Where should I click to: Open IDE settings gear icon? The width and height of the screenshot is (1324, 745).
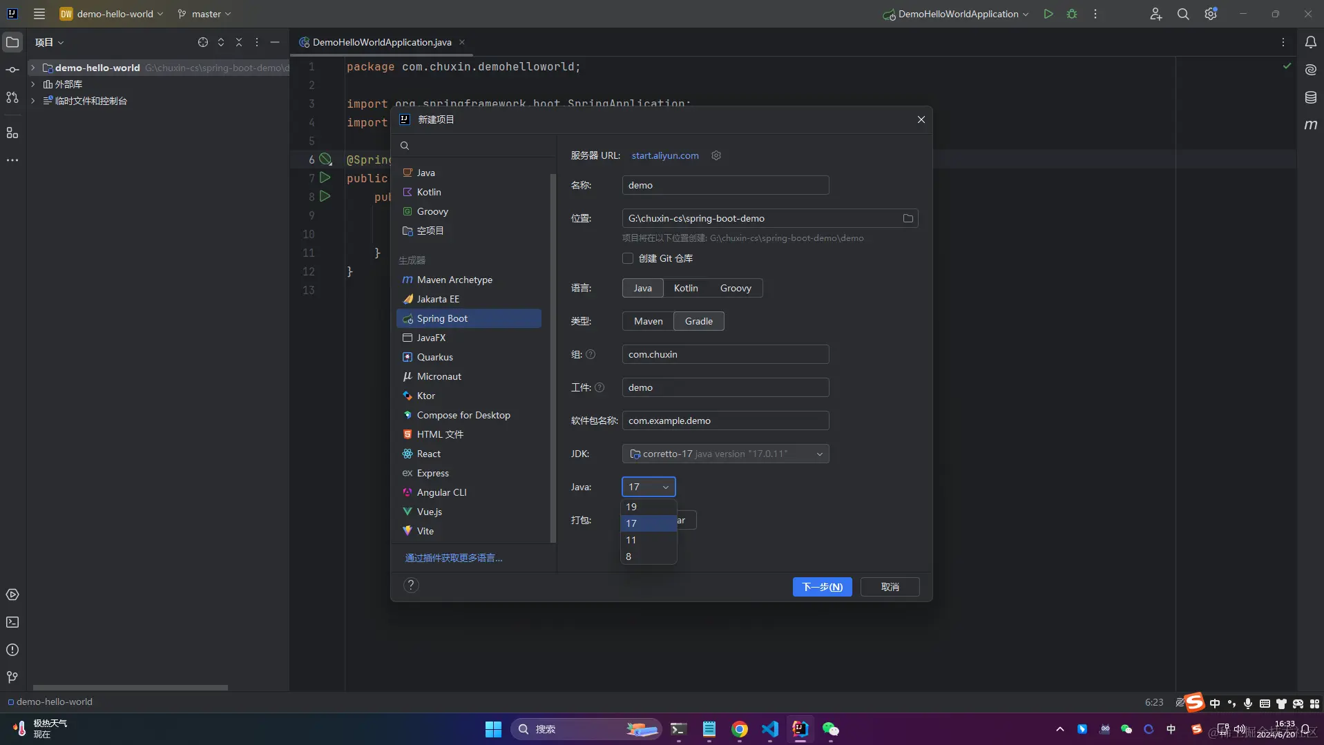[x=1211, y=14]
